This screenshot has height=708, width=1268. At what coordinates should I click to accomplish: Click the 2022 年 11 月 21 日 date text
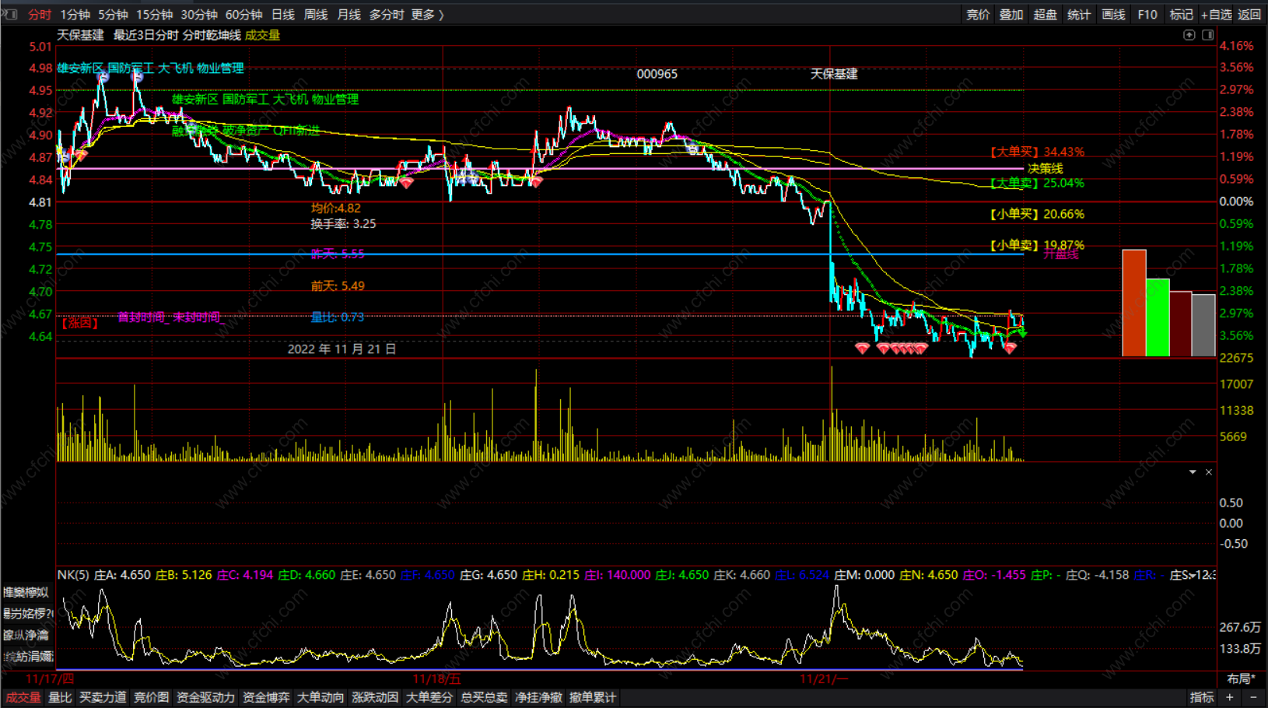342,349
